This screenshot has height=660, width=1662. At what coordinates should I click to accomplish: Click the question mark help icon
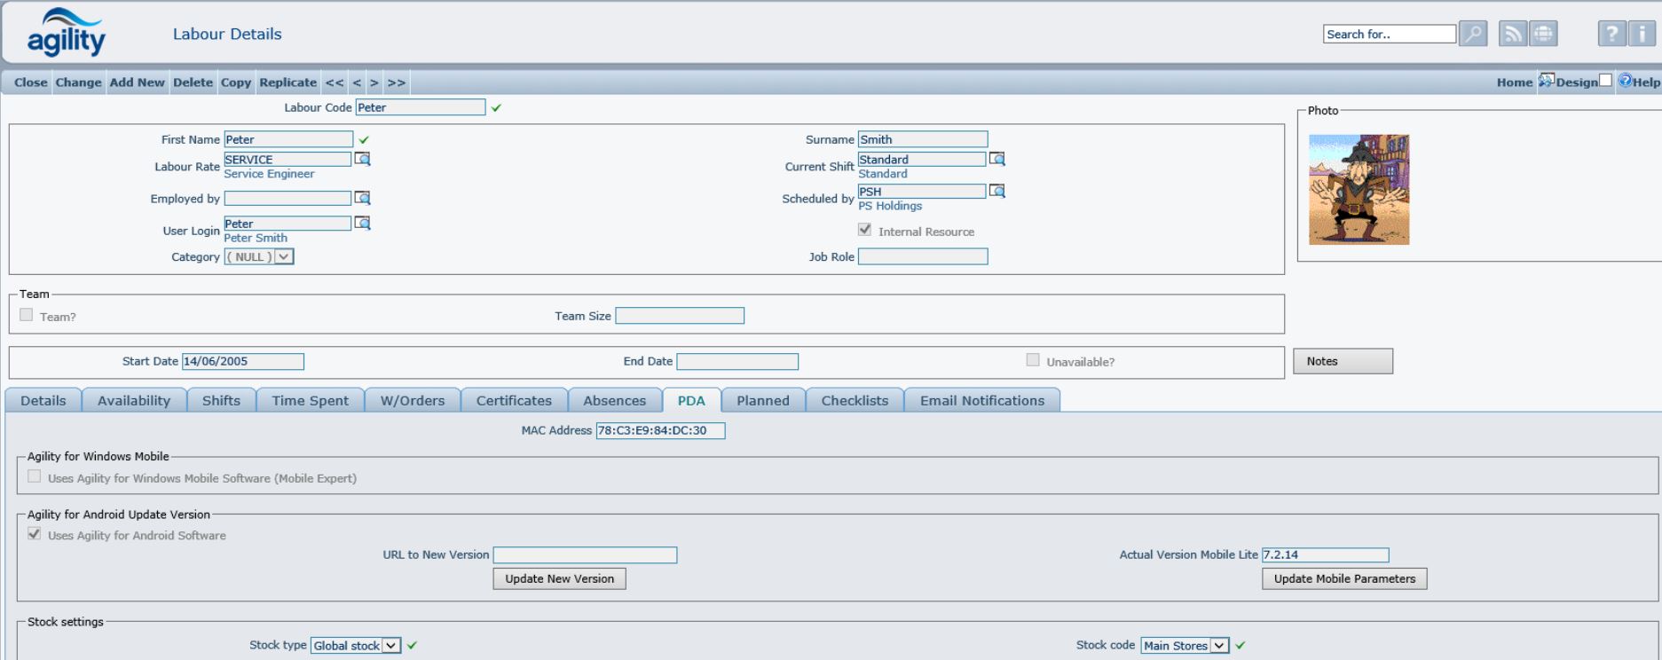[1611, 35]
